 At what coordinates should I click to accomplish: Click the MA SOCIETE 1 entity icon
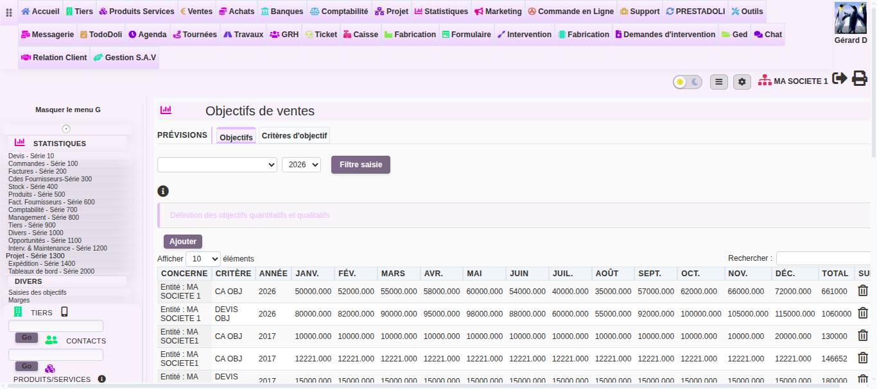pyautogui.click(x=765, y=81)
